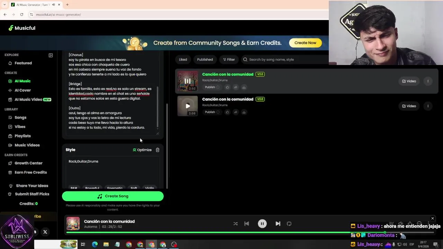Image resolution: width=443 pixels, height=249 pixels.
Task: Toggle shuffle in the player bar
Action: [x=235, y=224]
